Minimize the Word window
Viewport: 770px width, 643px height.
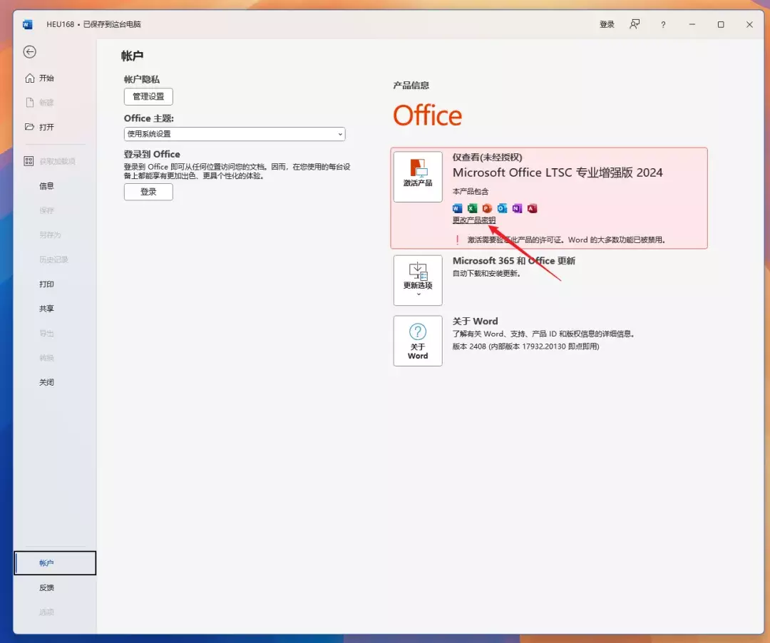tap(692, 24)
